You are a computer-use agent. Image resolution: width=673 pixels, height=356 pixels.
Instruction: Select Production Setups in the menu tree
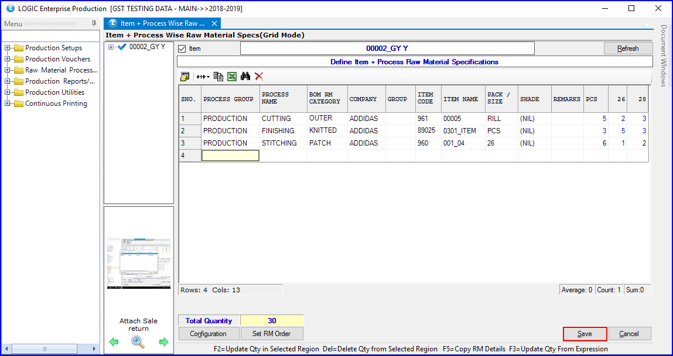pyautogui.click(x=54, y=48)
